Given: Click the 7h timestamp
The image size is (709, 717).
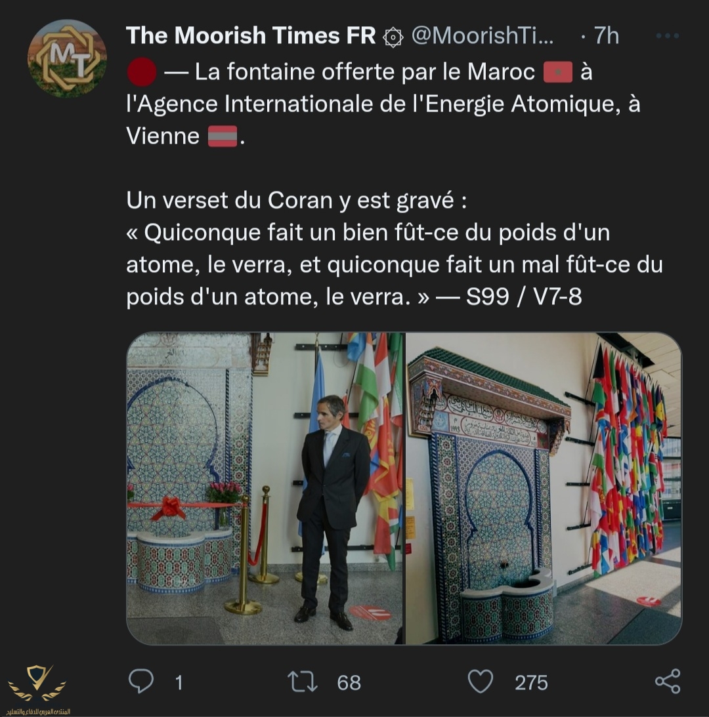Looking at the screenshot, I should point(607,36).
